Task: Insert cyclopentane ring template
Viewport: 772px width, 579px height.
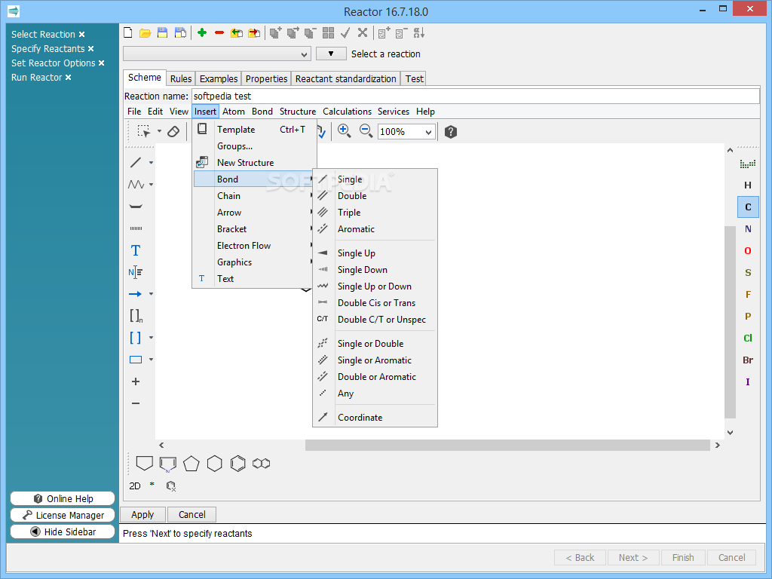Action: click(191, 464)
